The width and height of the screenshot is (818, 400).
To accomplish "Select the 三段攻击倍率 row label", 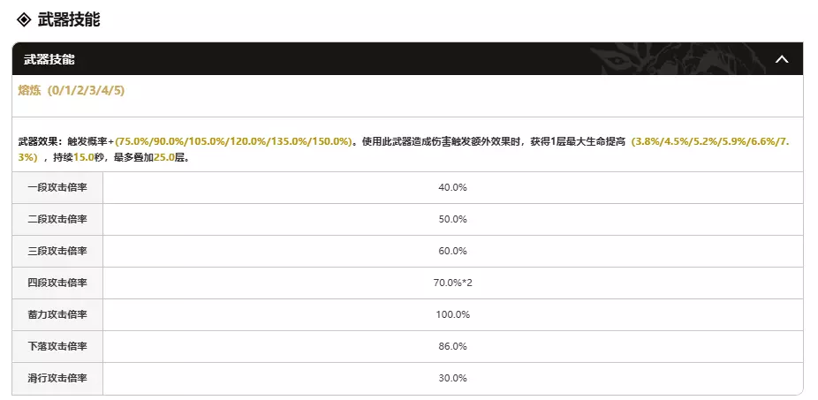I will [x=57, y=252].
